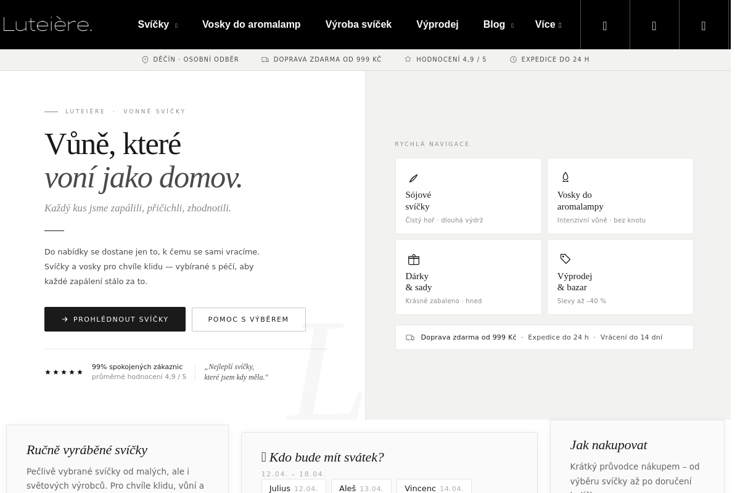
Task: Click the five-star rating icons
Action: [64, 372]
